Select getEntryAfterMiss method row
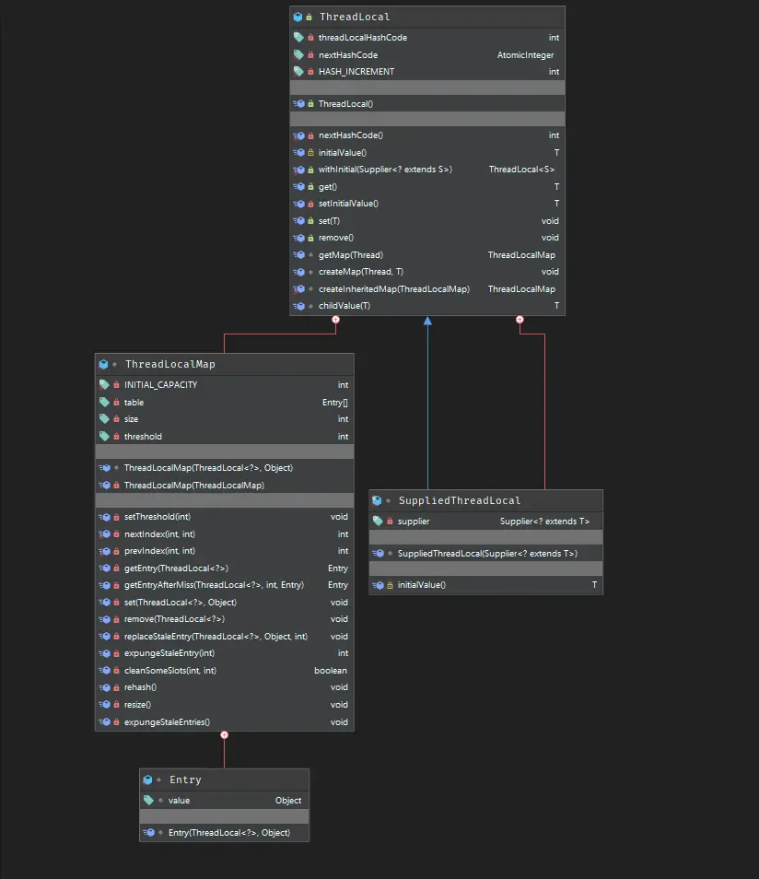759x879 pixels. [224, 585]
